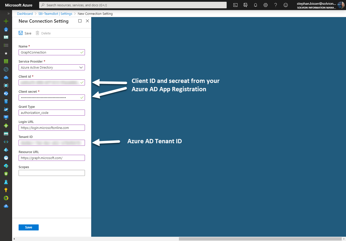Open Dashboard icon in sidebar
The image size is (346, 241).
point(6,37)
